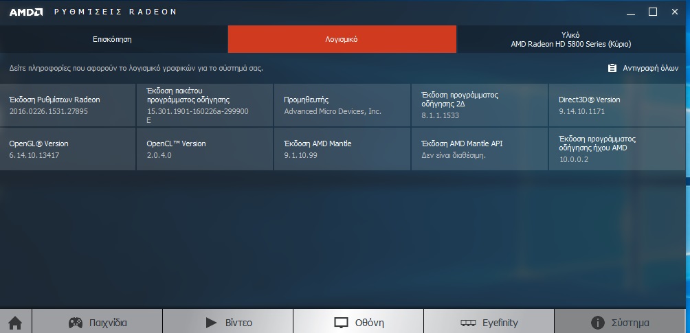
Task: Select version value 2016.0226.1531.27895
Action: (48, 111)
